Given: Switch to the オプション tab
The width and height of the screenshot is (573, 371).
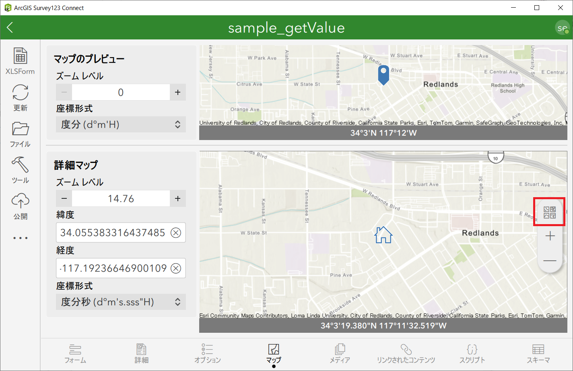Looking at the screenshot, I should pyautogui.click(x=208, y=354).
